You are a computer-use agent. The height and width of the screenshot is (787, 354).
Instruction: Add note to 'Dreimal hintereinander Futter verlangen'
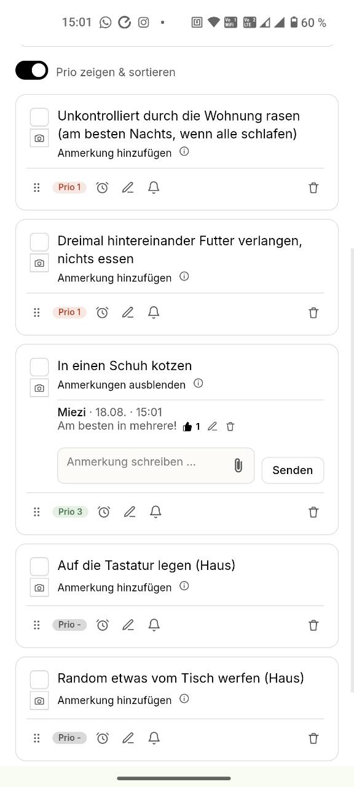coord(114,278)
